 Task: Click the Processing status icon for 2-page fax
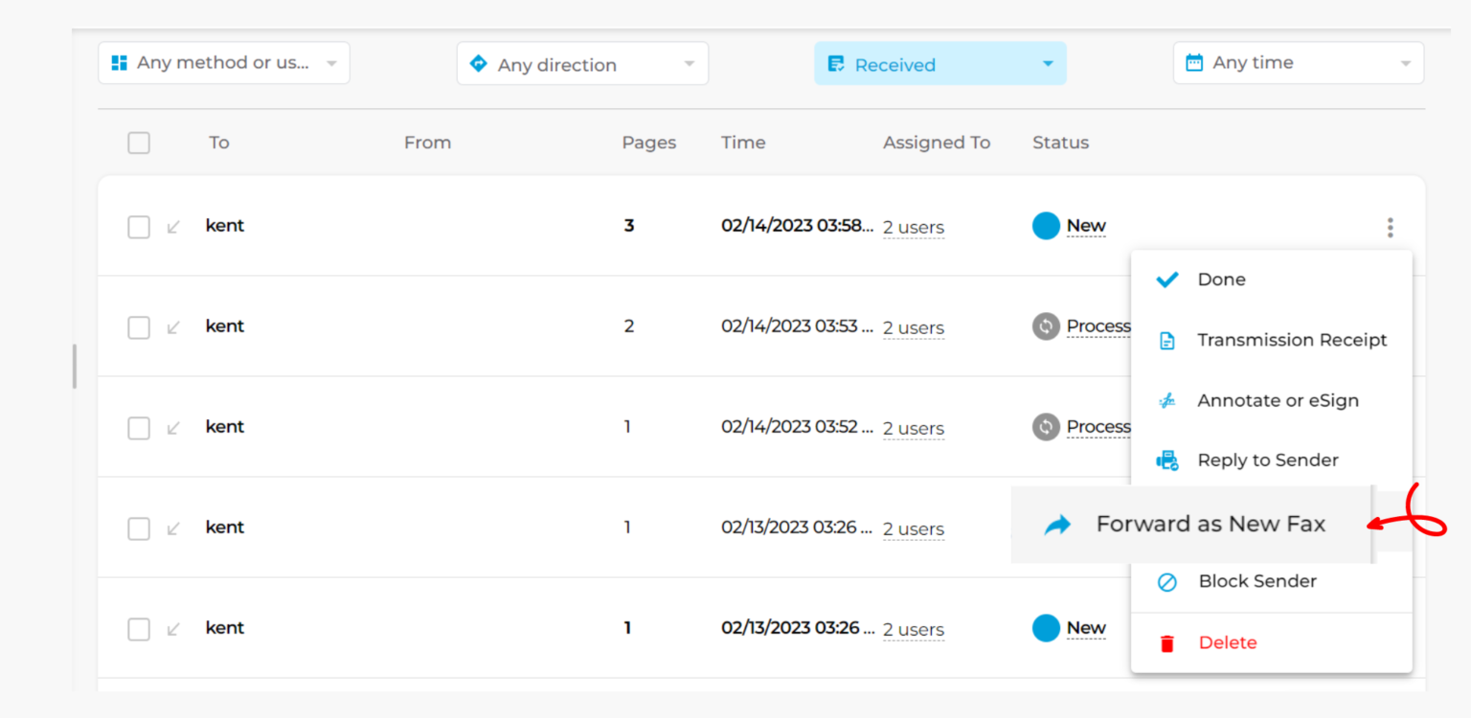(x=1046, y=326)
